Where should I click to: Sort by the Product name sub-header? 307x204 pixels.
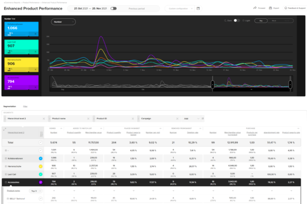coord(13,191)
